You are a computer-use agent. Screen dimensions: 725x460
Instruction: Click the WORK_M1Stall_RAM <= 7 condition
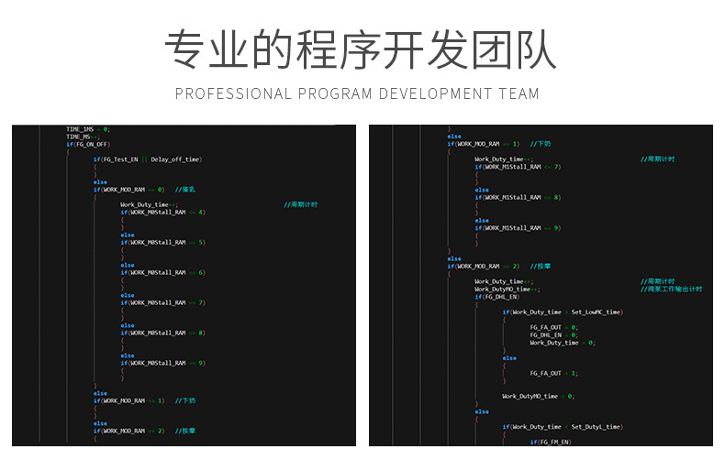tap(518, 167)
